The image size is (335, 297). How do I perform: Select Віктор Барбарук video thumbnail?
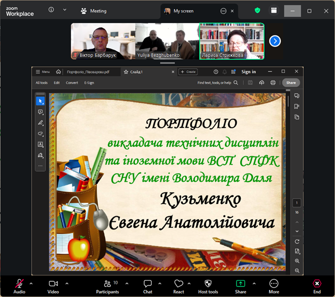[103, 41]
